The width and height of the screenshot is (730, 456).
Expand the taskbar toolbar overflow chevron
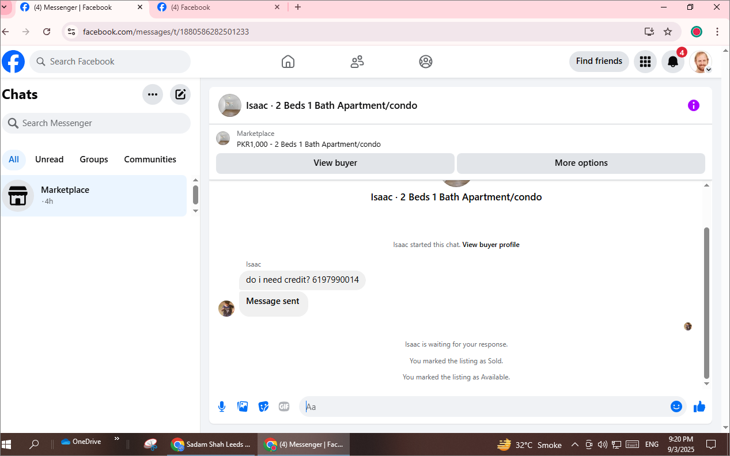click(x=117, y=439)
